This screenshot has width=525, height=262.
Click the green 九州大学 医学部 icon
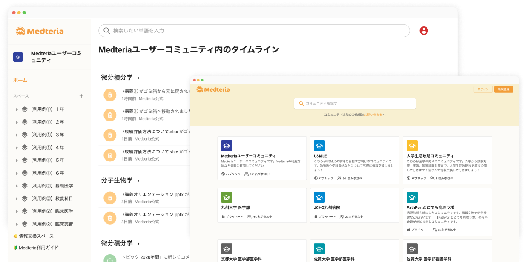click(x=227, y=197)
